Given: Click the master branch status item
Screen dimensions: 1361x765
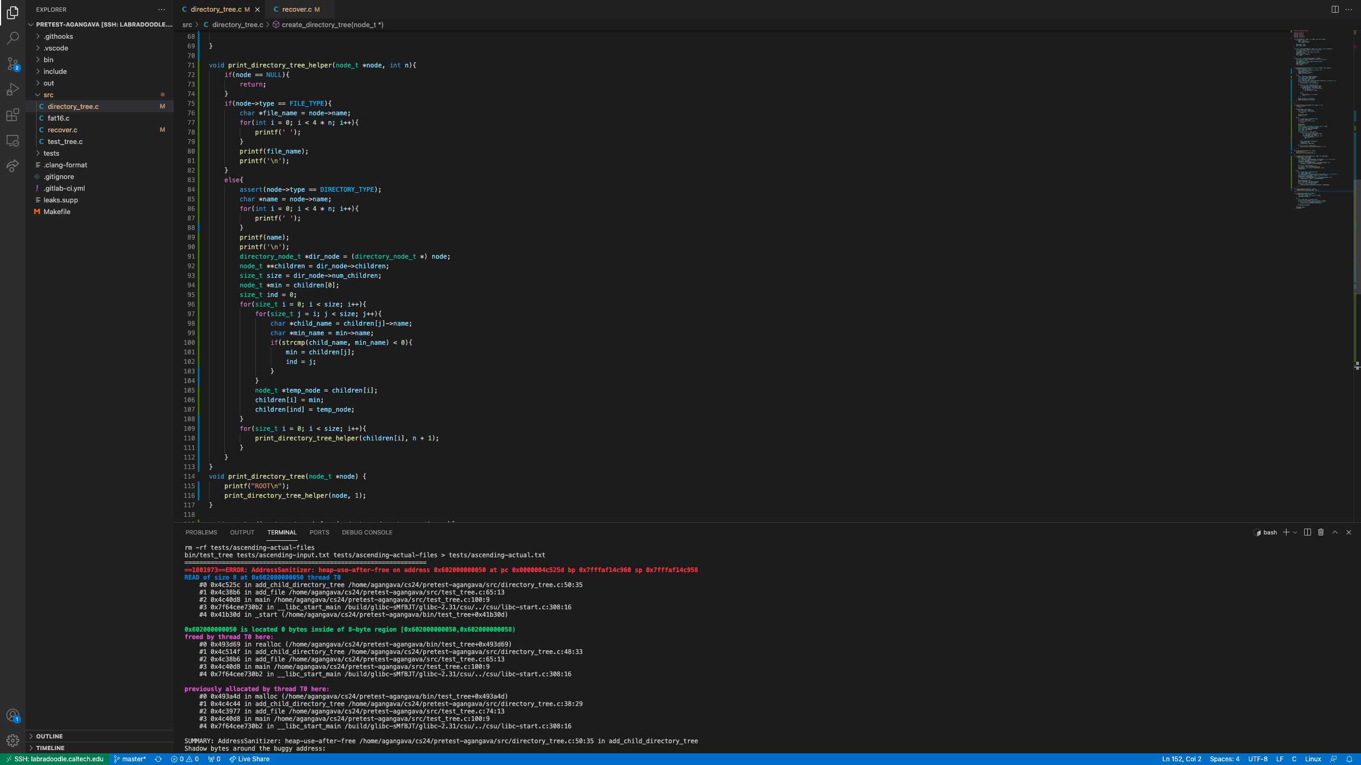Looking at the screenshot, I should [x=130, y=759].
